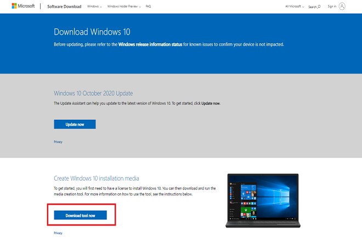
Task: Click the bold Update now text in paragraph
Action: click(210, 104)
